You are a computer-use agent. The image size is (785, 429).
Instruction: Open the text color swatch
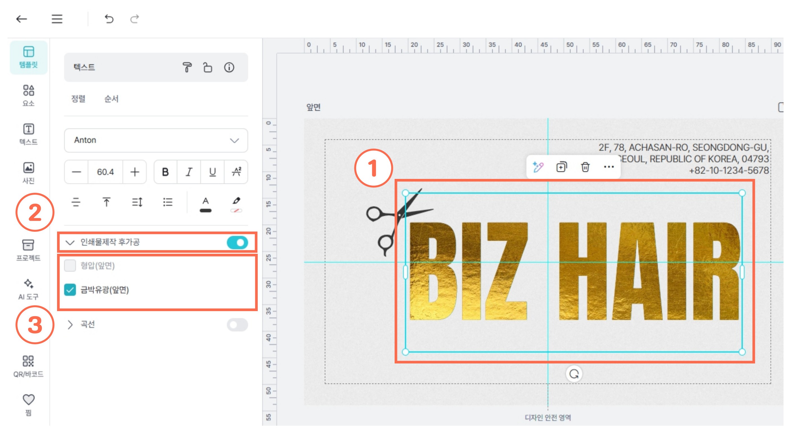click(x=205, y=204)
